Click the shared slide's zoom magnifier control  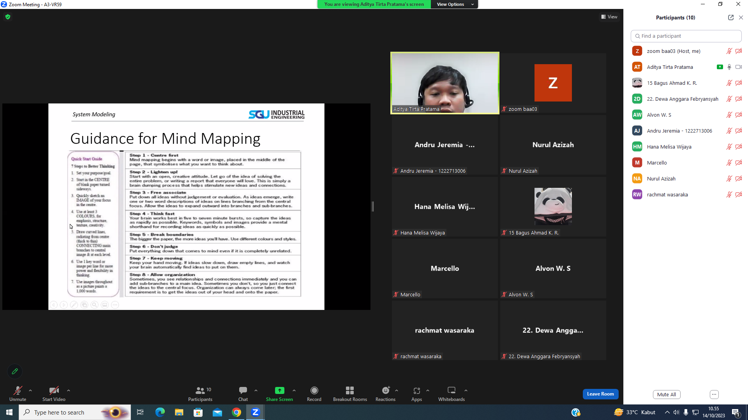tap(94, 305)
